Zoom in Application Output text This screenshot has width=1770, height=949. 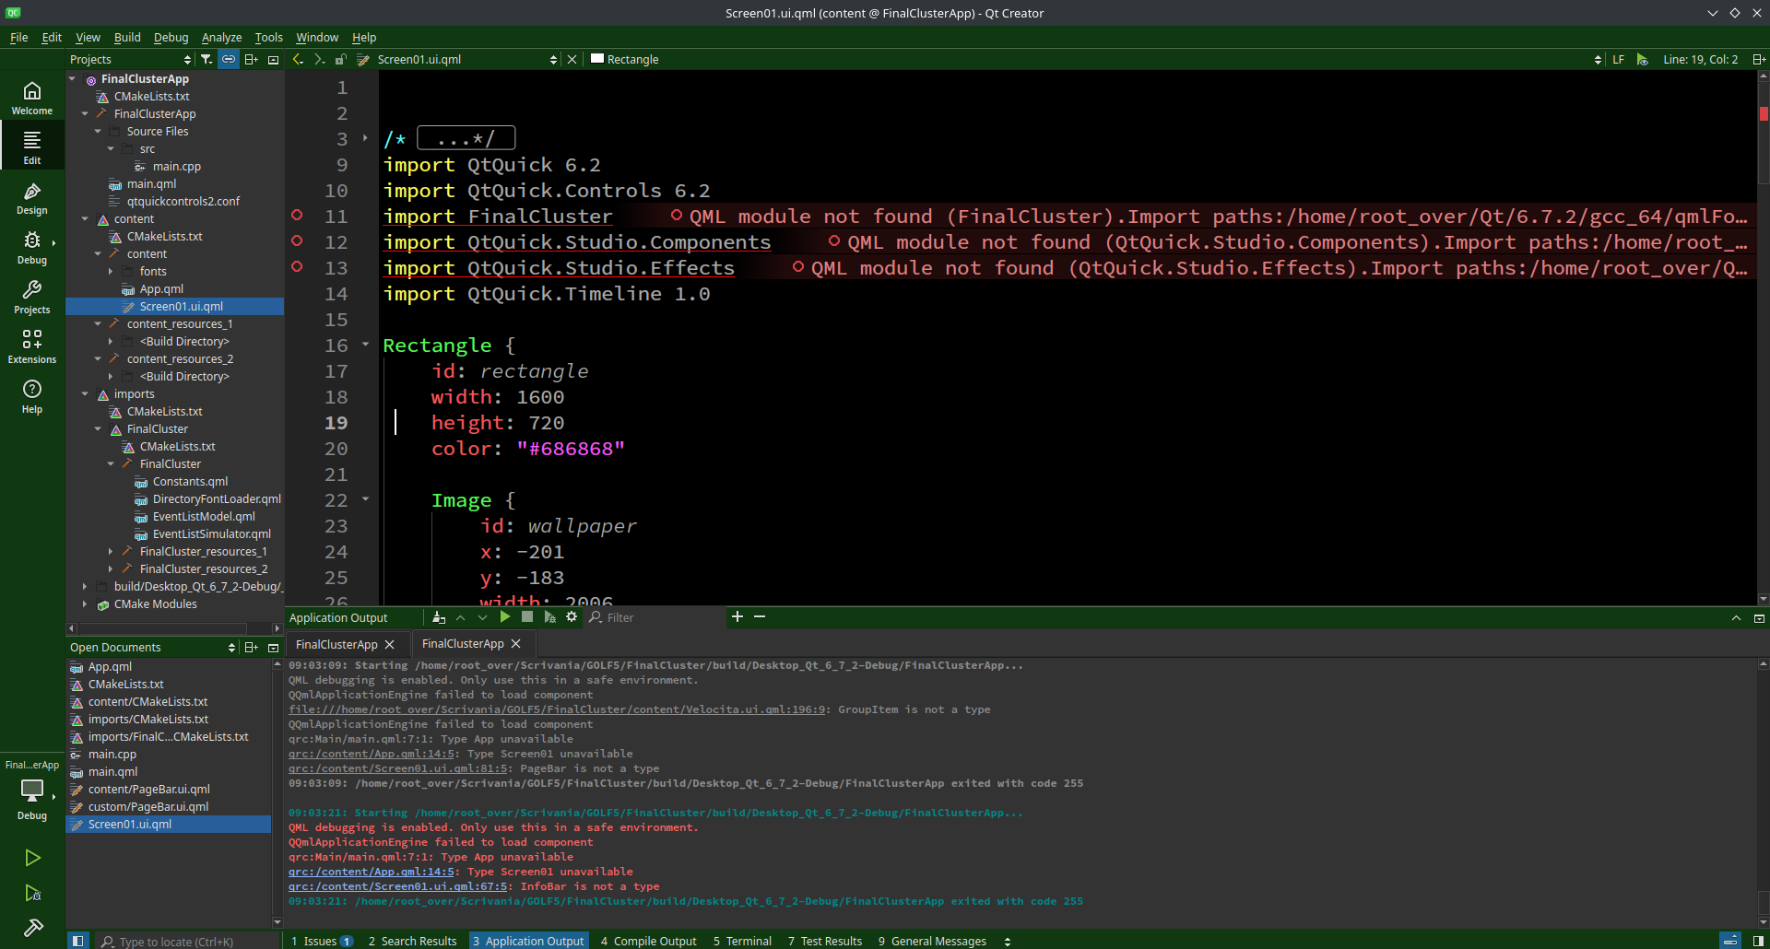(737, 616)
